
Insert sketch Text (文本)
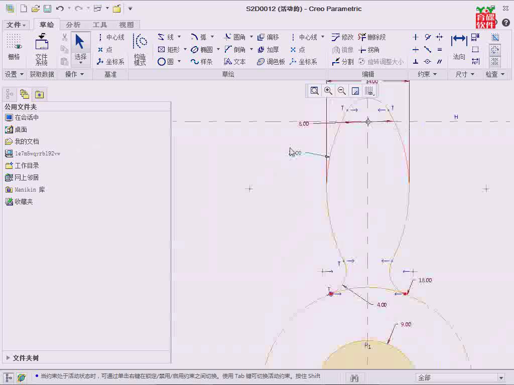235,62
